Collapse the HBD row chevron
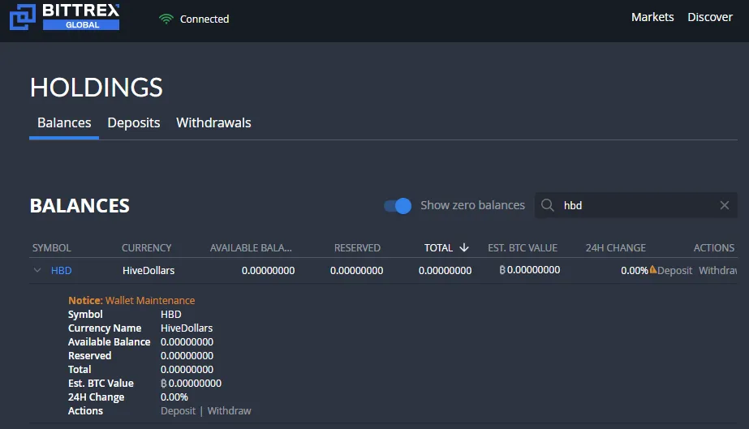Image resolution: width=749 pixels, height=429 pixels. click(x=37, y=270)
